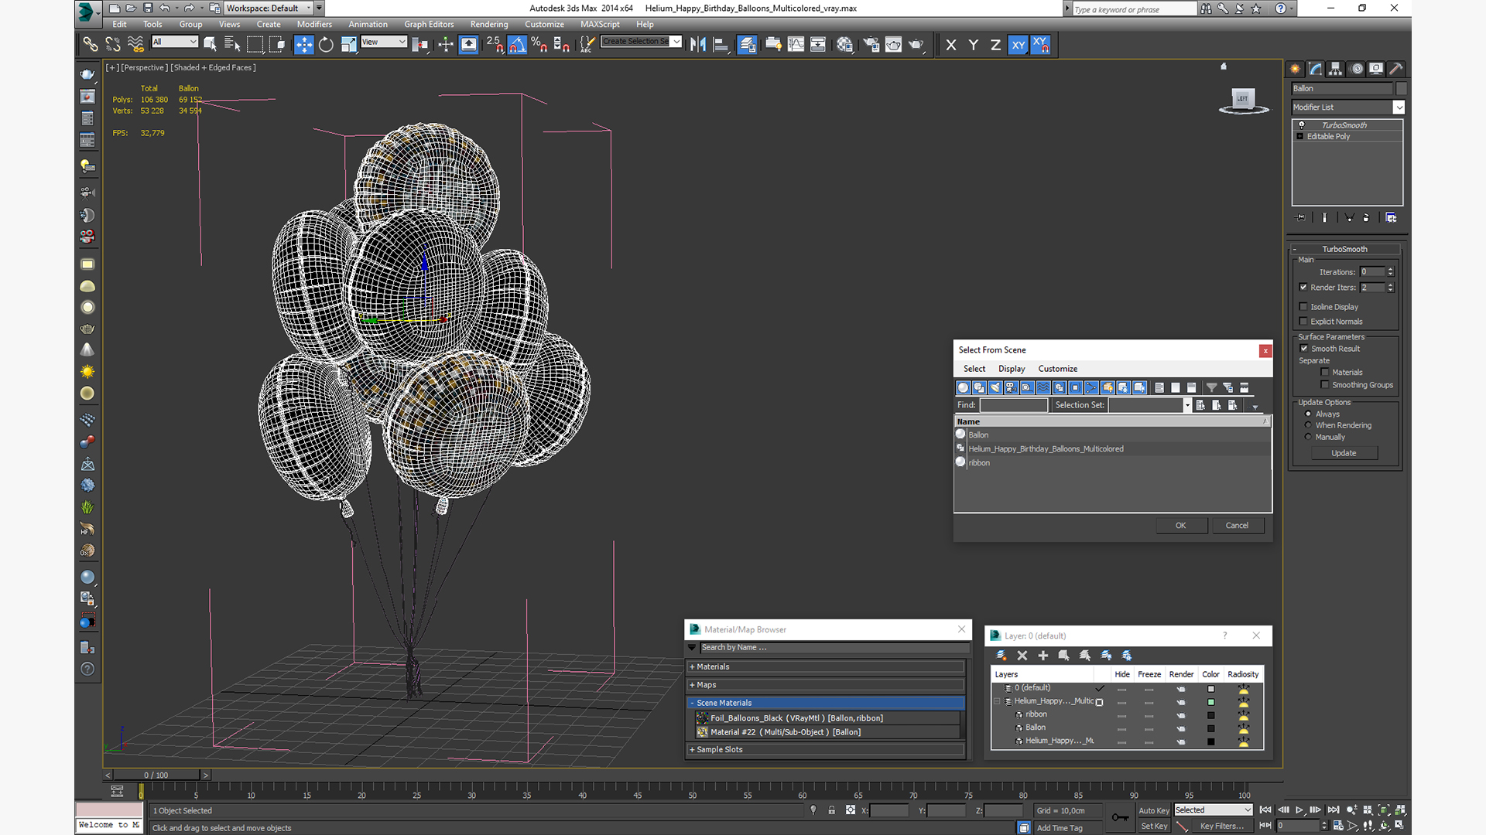Image resolution: width=1486 pixels, height=835 pixels.
Task: Open the Select by Name tool
Action: coord(231,45)
